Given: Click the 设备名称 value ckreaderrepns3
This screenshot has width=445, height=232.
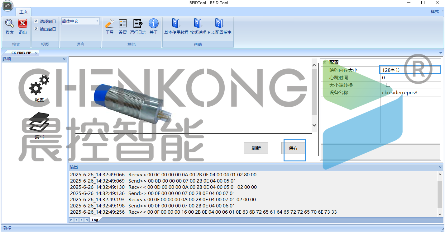Looking at the screenshot, I should coord(411,92).
